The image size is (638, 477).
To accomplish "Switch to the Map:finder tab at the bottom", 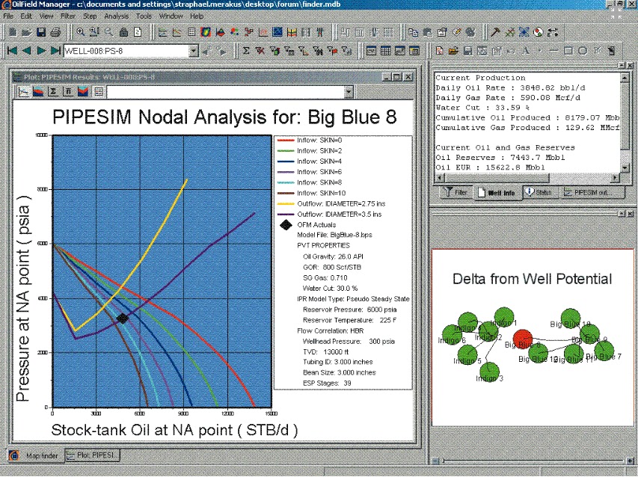I will (35, 455).
